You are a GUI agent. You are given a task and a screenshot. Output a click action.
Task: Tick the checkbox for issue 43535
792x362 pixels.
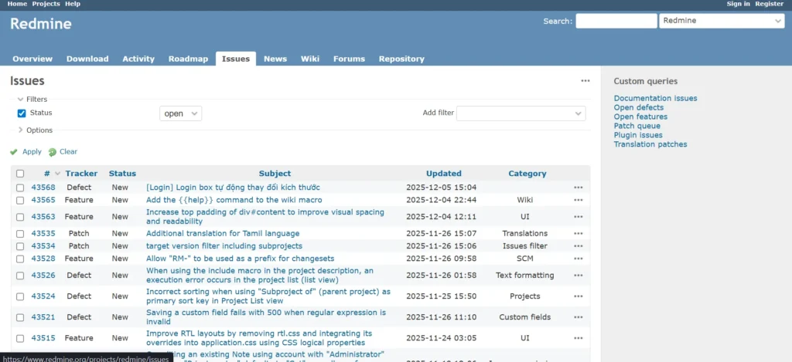pos(19,233)
